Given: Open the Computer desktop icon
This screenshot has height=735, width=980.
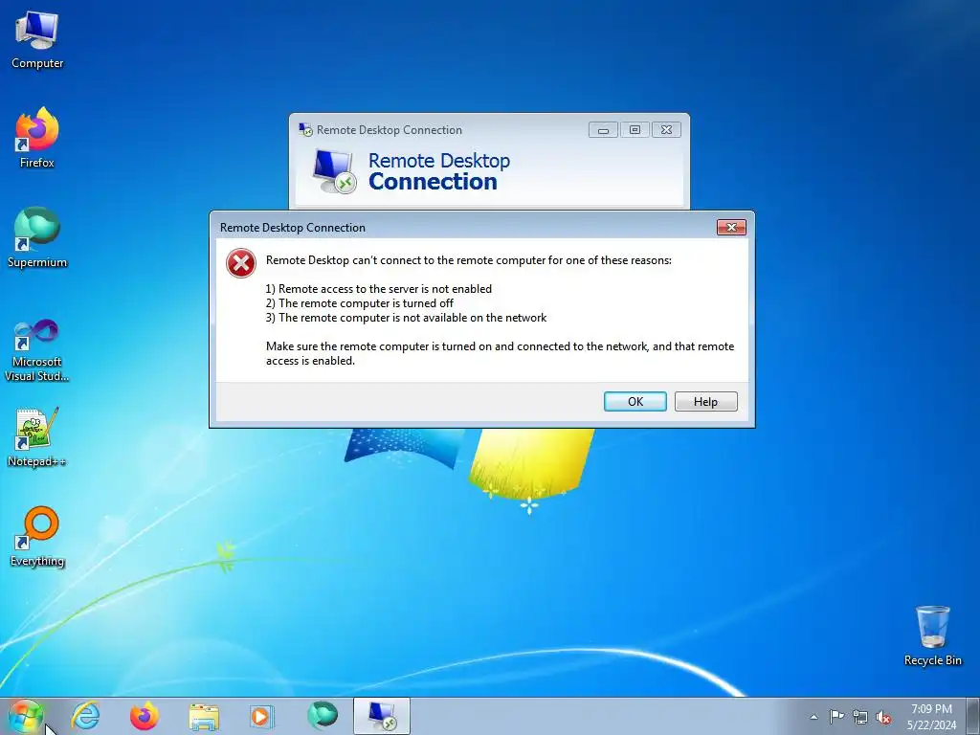Looking at the screenshot, I should (x=37, y=41).
